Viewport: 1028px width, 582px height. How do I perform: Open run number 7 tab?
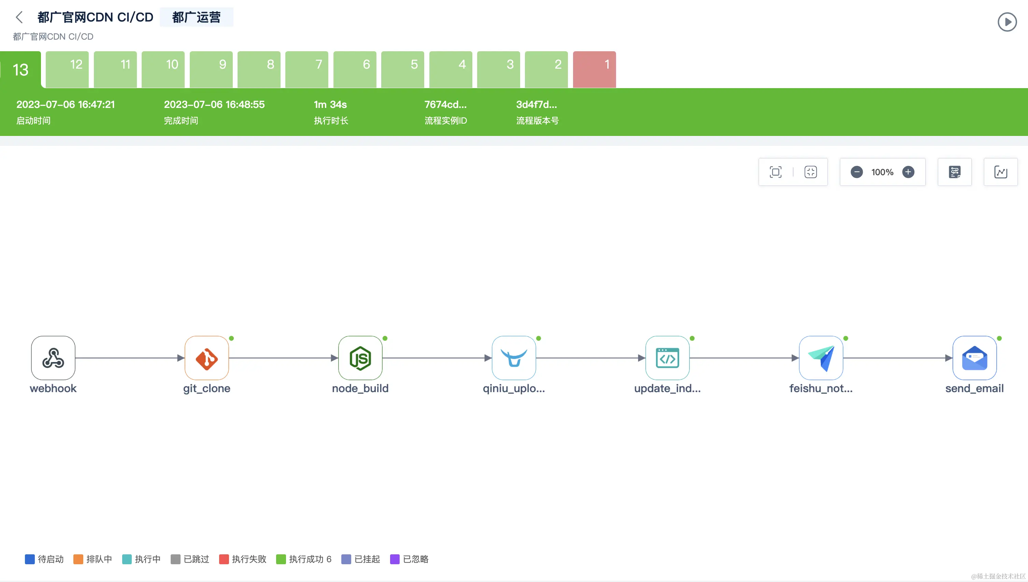coord(306,69)
